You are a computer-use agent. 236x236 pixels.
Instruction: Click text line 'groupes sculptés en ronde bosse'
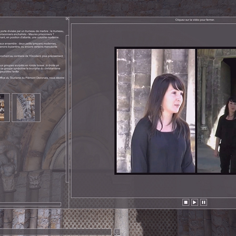29,65
